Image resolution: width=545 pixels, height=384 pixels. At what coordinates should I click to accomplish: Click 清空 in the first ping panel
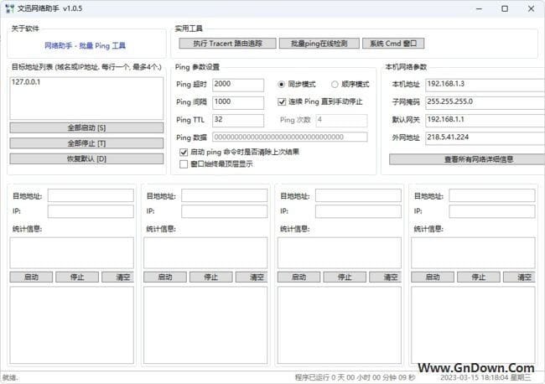click(118, 277)
